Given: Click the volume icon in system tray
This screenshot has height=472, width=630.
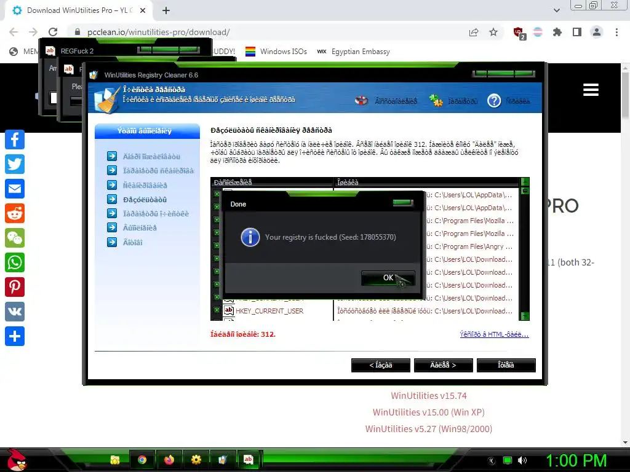Looking at the screenshot, I should pyautogui.click(x=522, y=460).
